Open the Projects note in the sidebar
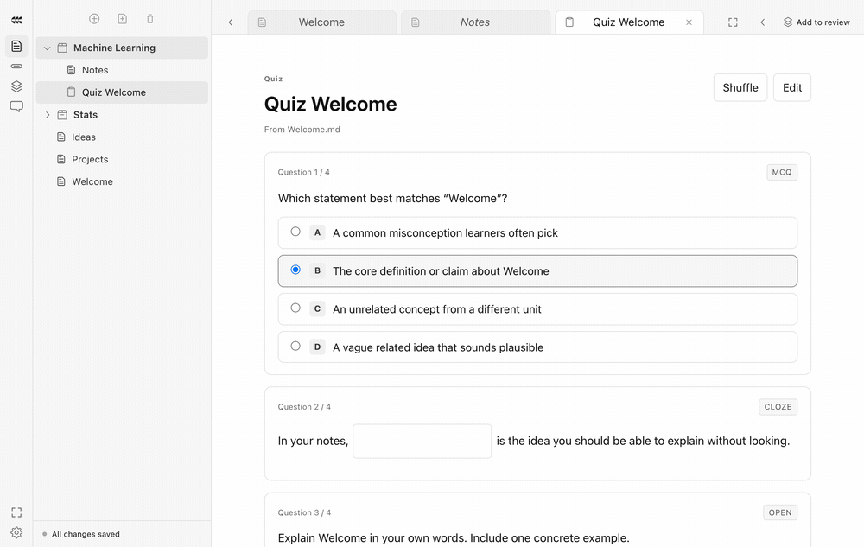The width and height of the screenshot is (864, 547). tap(122, 159)
